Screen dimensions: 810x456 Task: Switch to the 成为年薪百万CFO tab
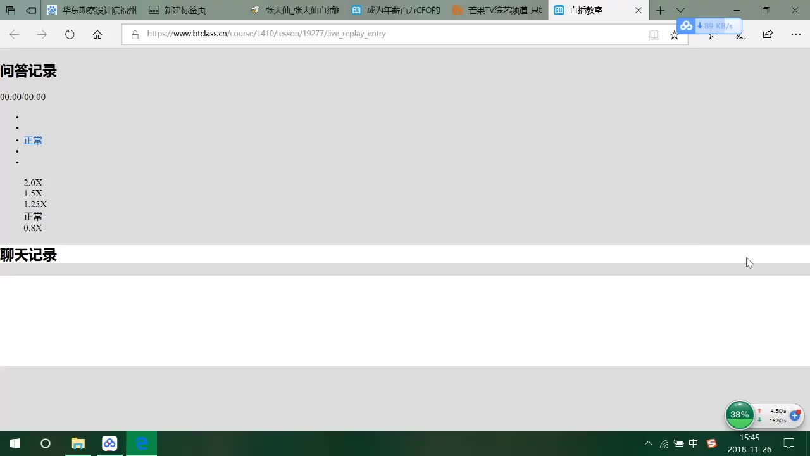coord(396,10)
